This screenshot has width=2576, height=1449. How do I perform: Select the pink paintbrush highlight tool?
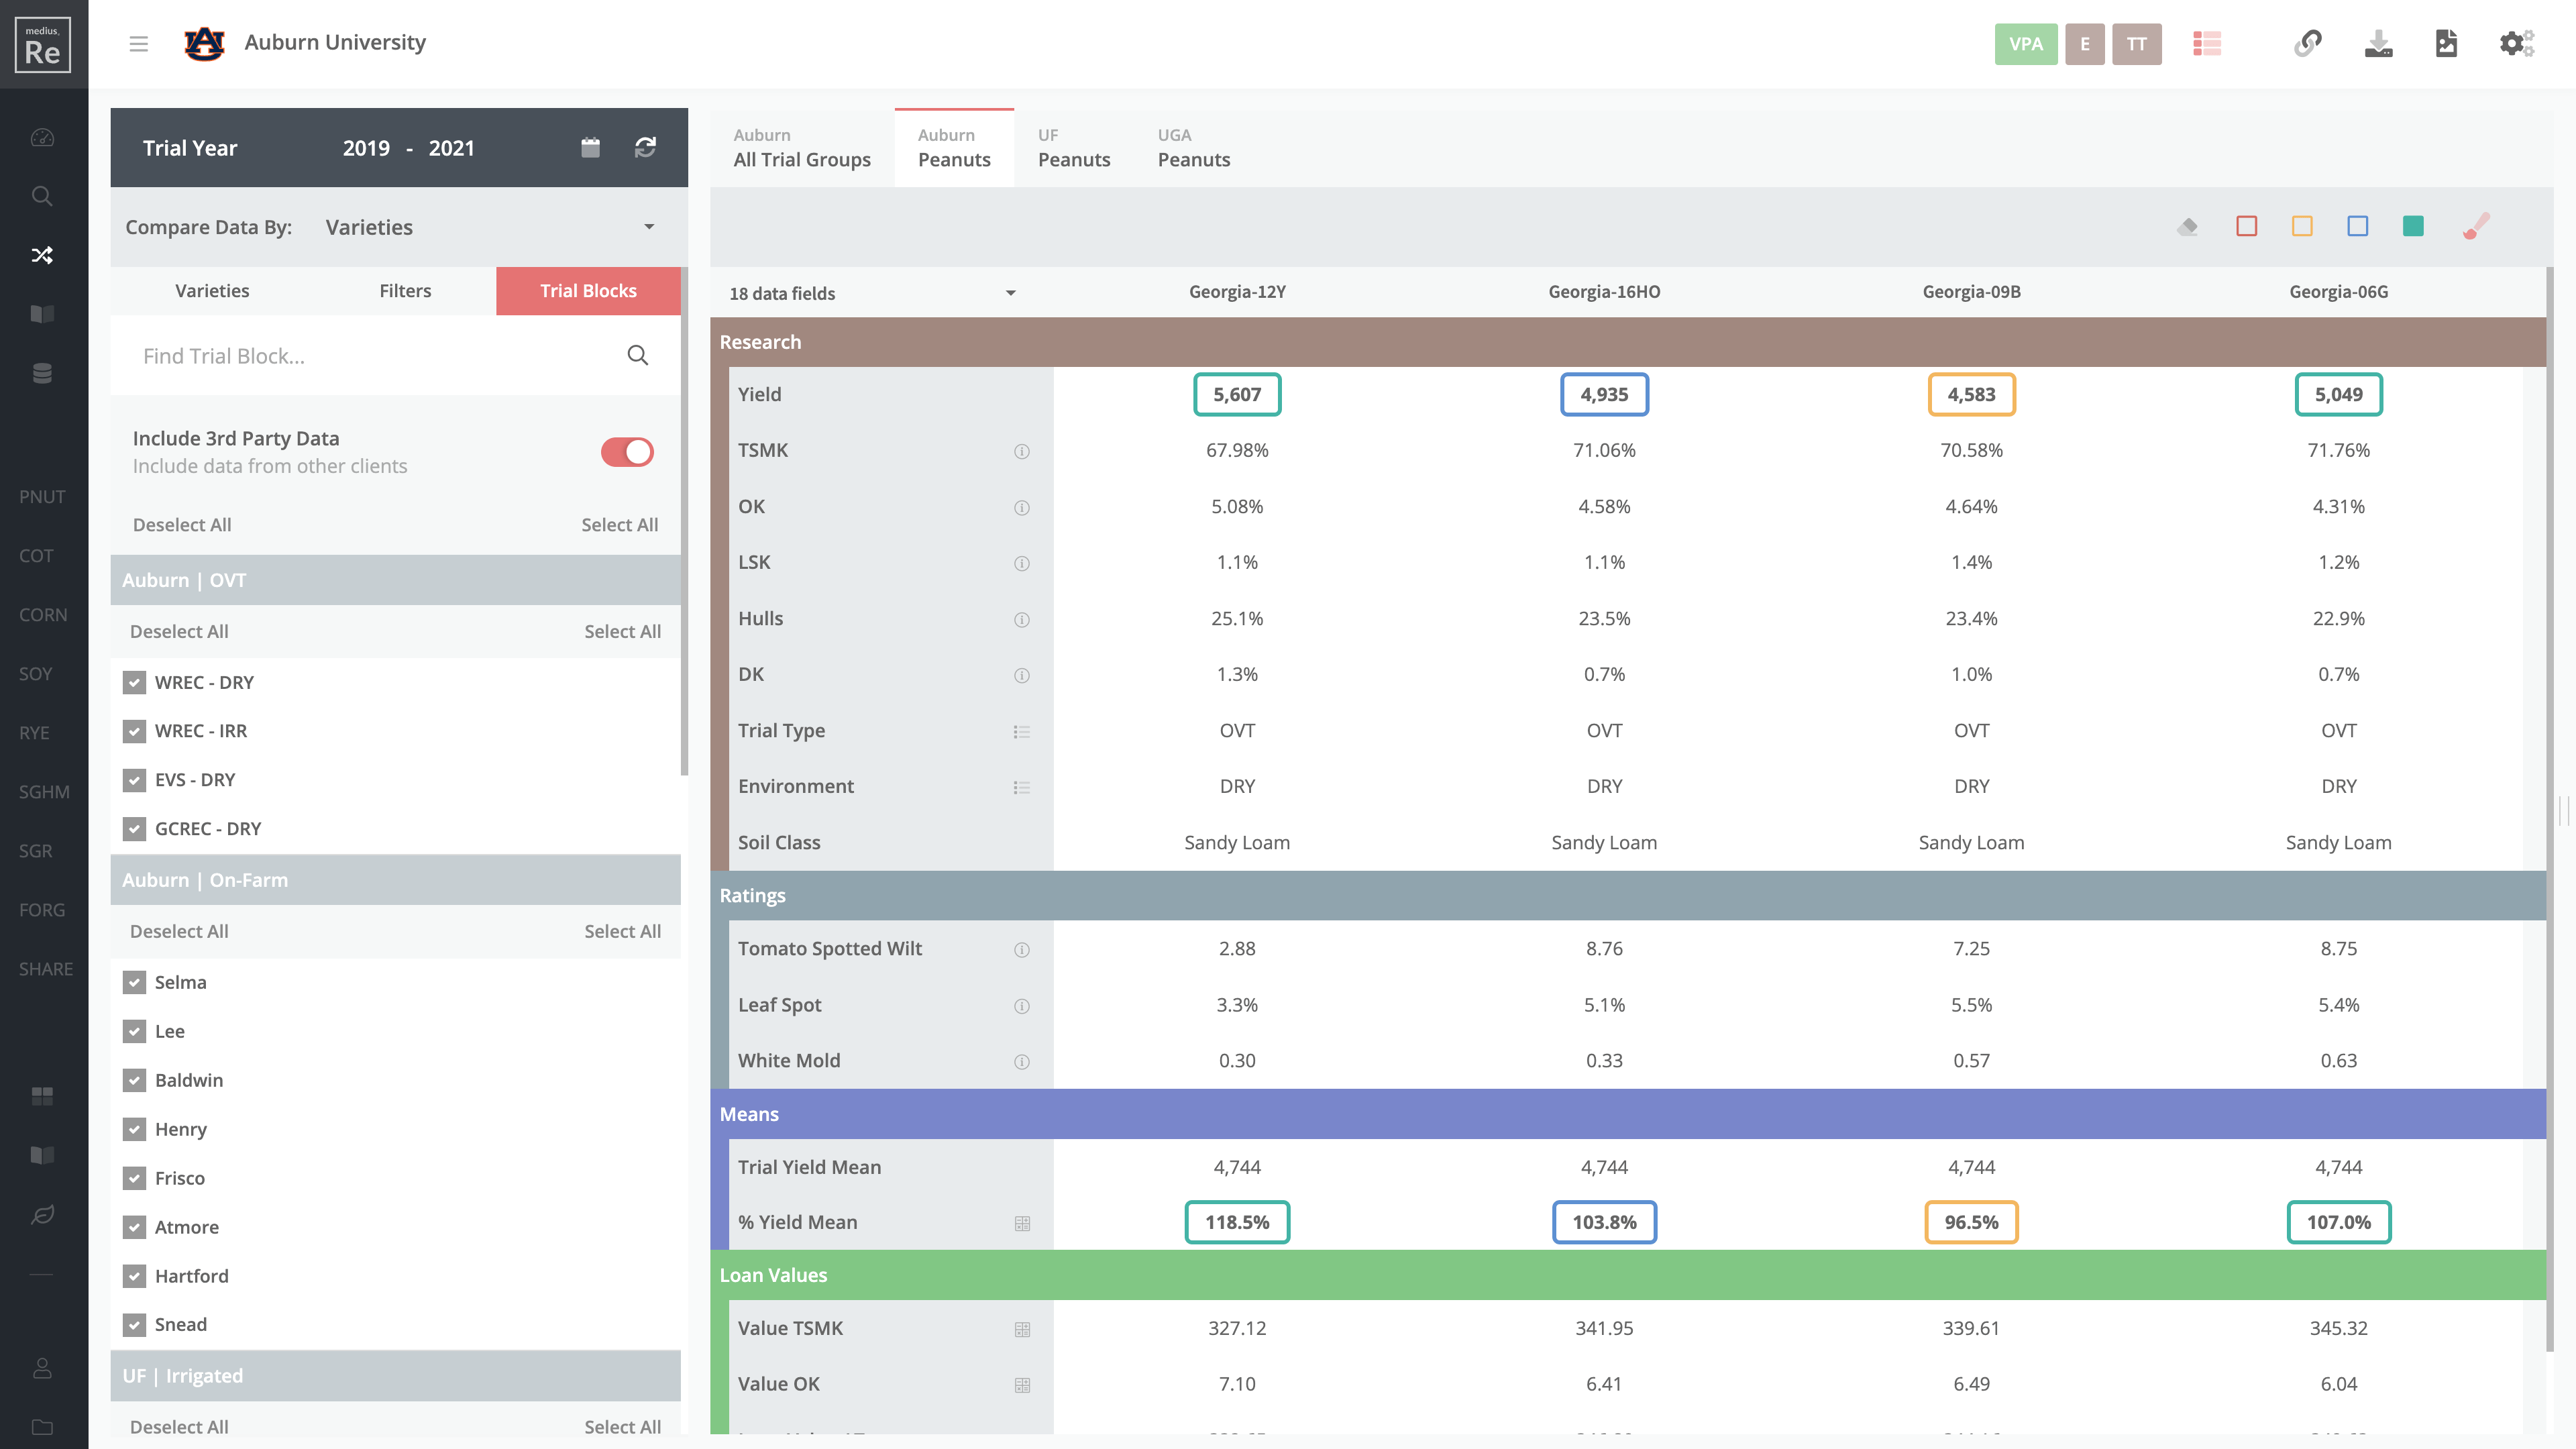[2476, 226]
